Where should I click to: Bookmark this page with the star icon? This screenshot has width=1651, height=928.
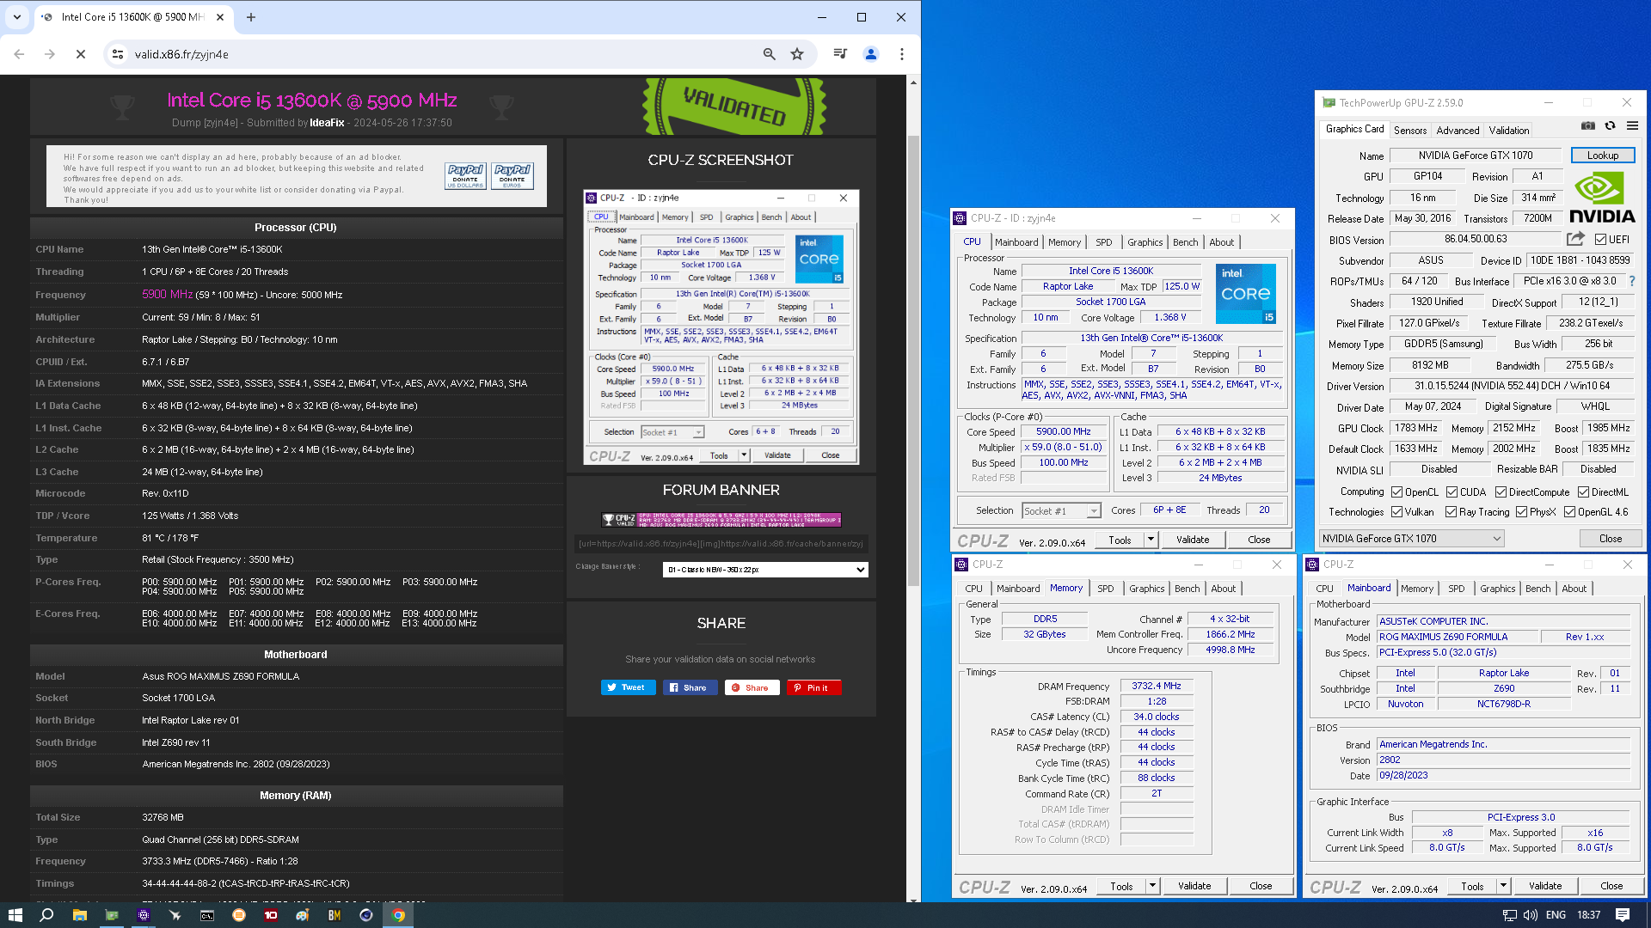point(797,54)
